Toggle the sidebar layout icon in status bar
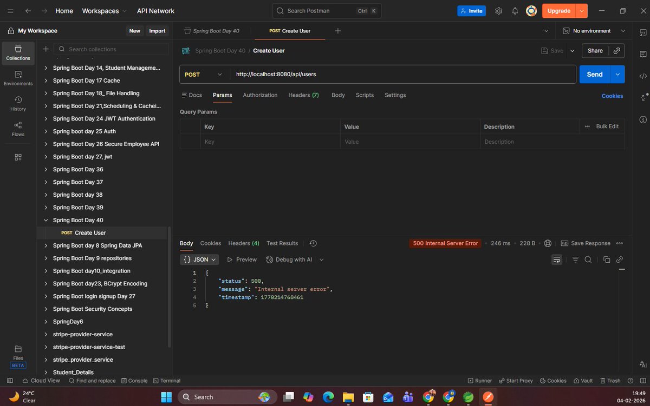Screen dimensions: 650x406 10,381
